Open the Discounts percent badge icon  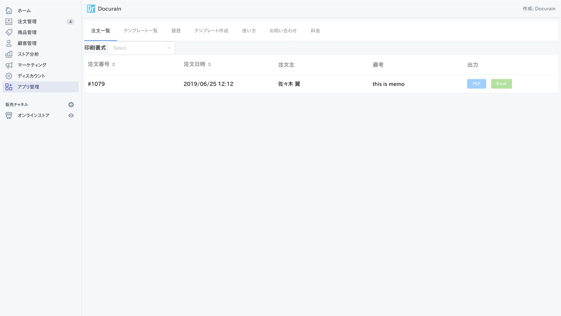pyautogui.click(x=9, y=76)
